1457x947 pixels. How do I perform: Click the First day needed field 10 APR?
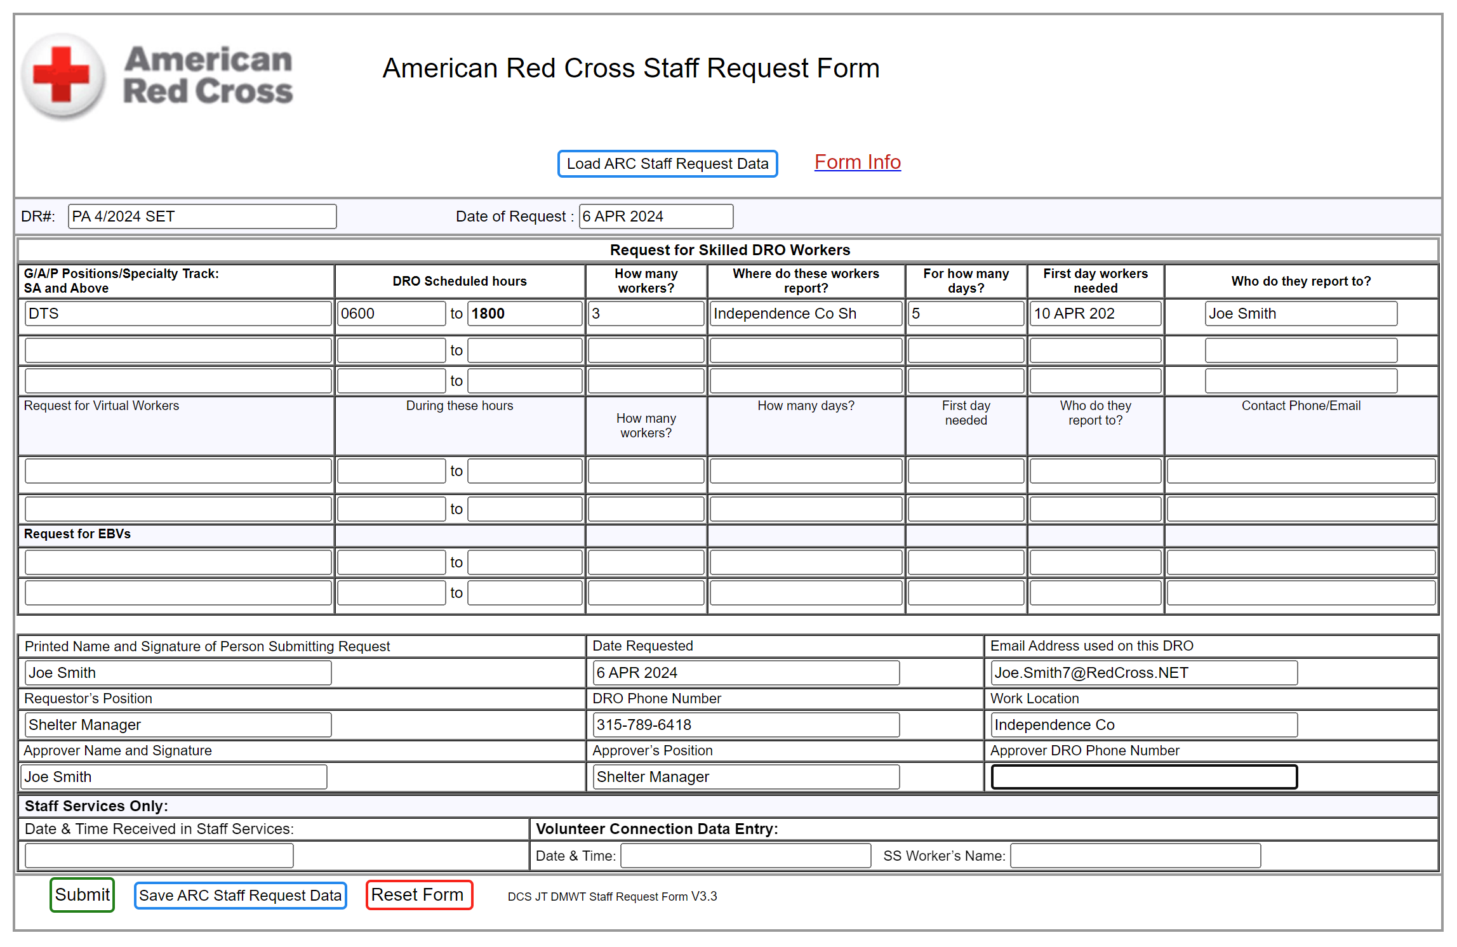coord(1095,314)
